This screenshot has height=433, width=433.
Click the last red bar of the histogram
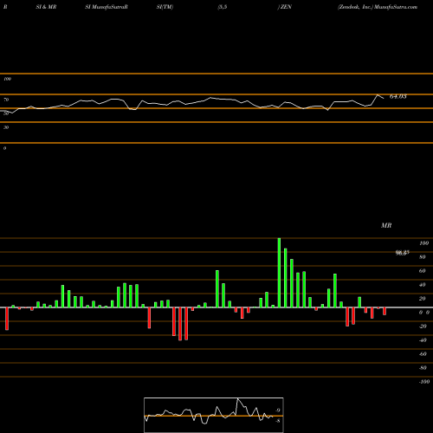[x=385, y=311]
